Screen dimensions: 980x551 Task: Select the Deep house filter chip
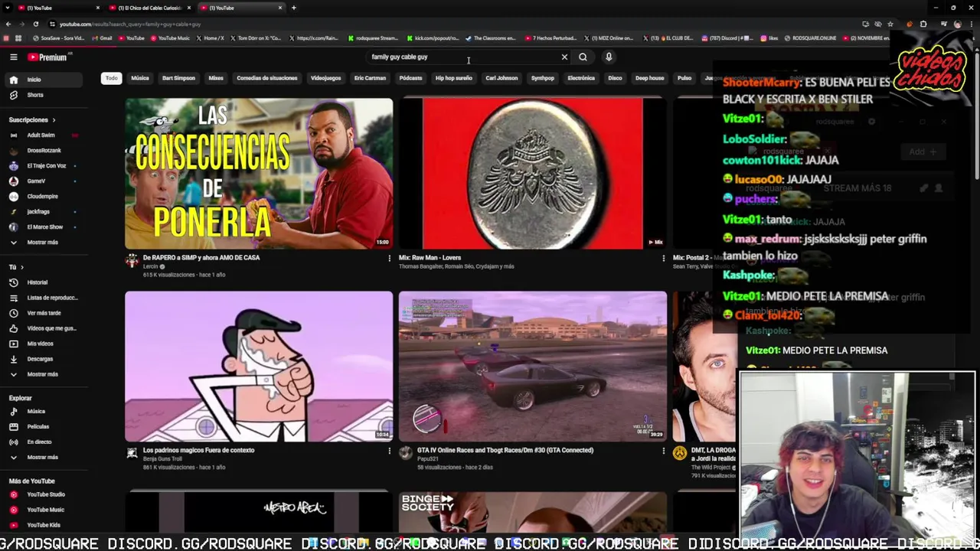pyautogui.click(x=650, y=78)
